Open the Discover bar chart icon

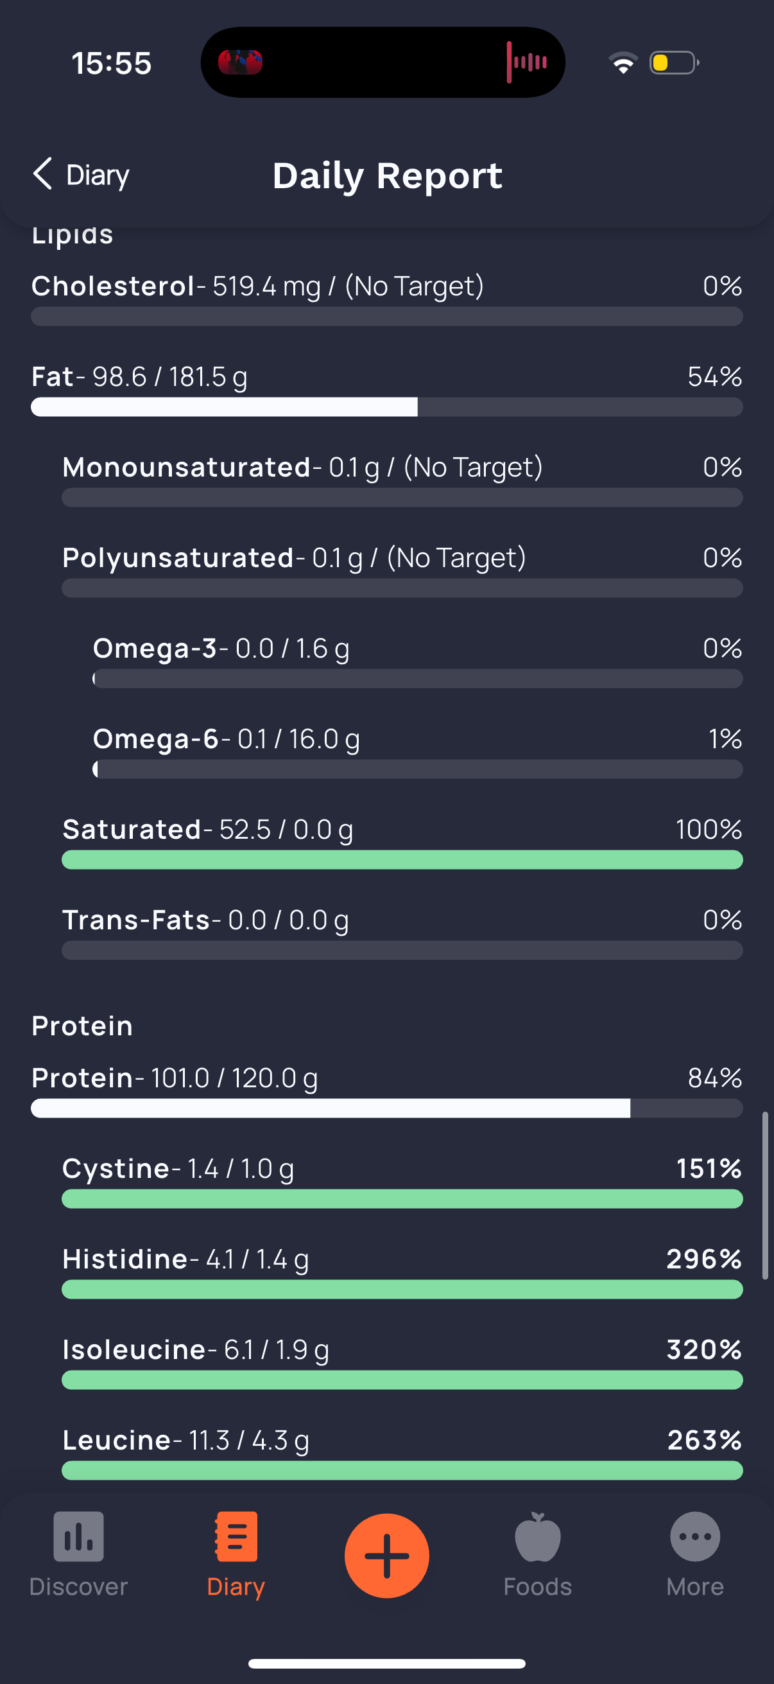(x=78, y=1536)
